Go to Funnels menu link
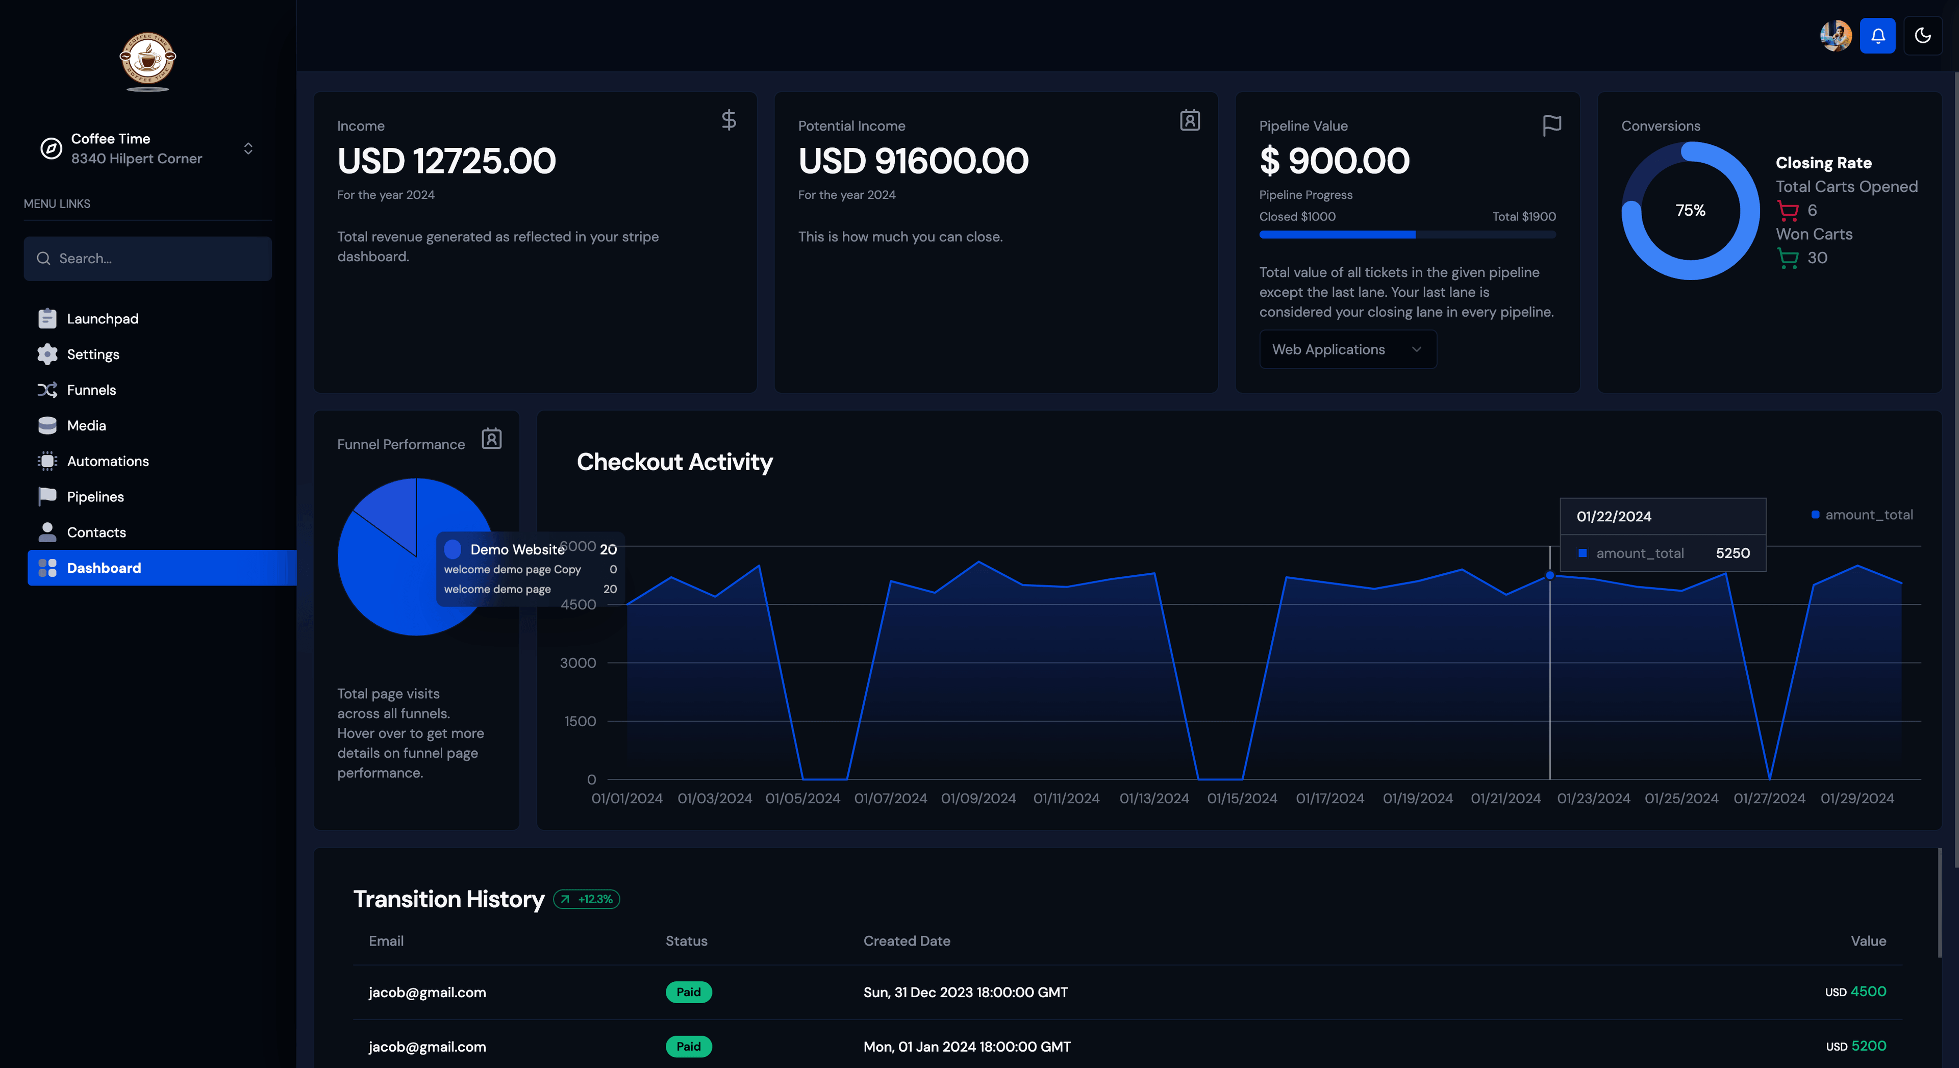 pos(91,390)
